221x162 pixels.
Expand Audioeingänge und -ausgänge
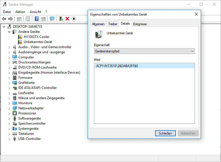[x=9, y=52]
